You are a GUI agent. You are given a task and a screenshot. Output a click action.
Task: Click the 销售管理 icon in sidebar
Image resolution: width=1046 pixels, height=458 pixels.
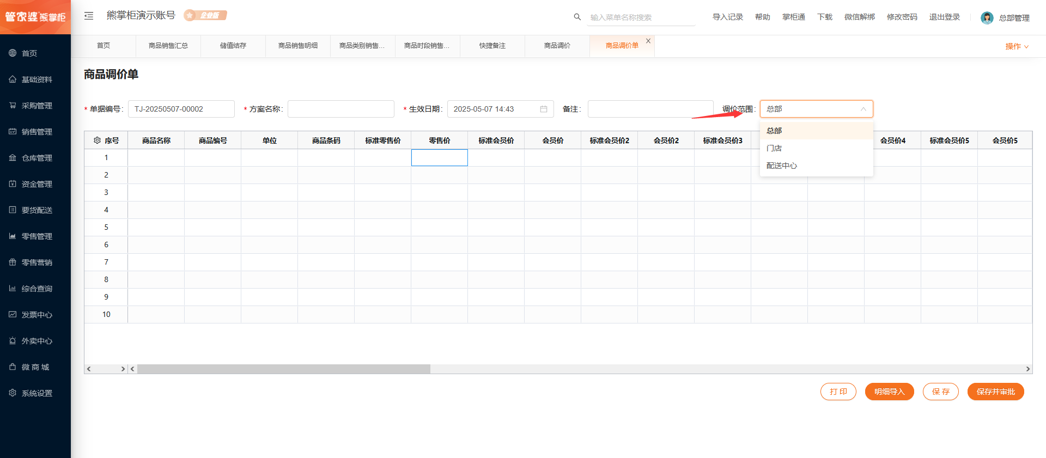point(13,131)
